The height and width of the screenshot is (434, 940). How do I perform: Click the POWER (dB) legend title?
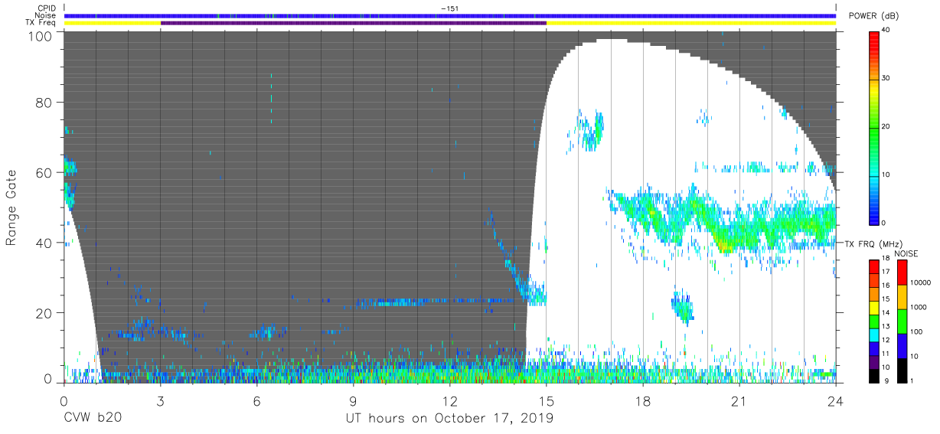[x=873, y=16]
